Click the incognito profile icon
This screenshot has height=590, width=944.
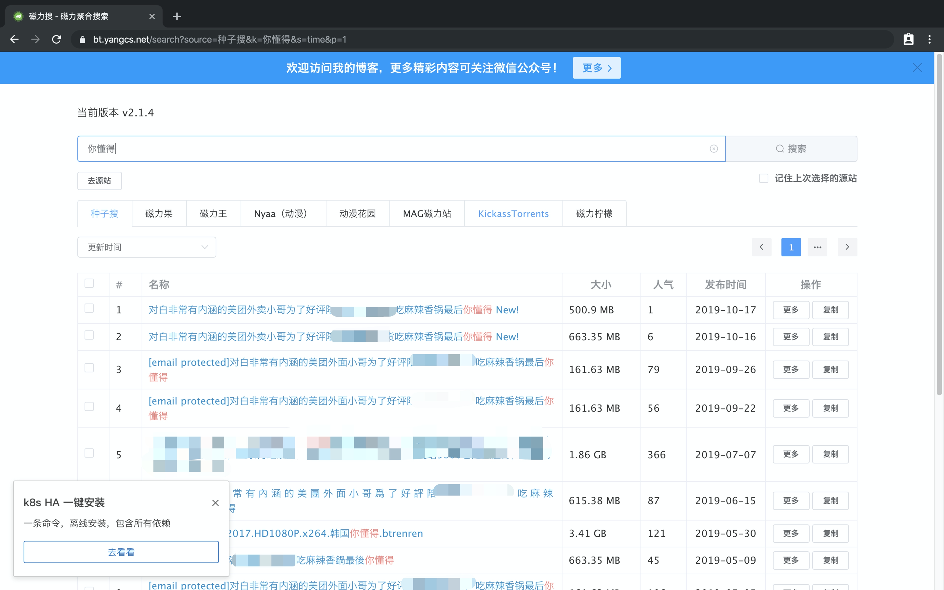tap(908, 39)
